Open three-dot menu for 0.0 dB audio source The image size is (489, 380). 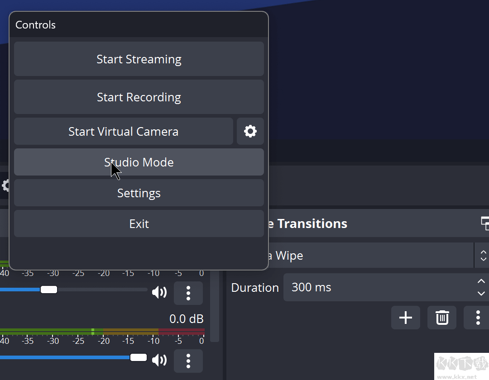[x=188, y=361]
